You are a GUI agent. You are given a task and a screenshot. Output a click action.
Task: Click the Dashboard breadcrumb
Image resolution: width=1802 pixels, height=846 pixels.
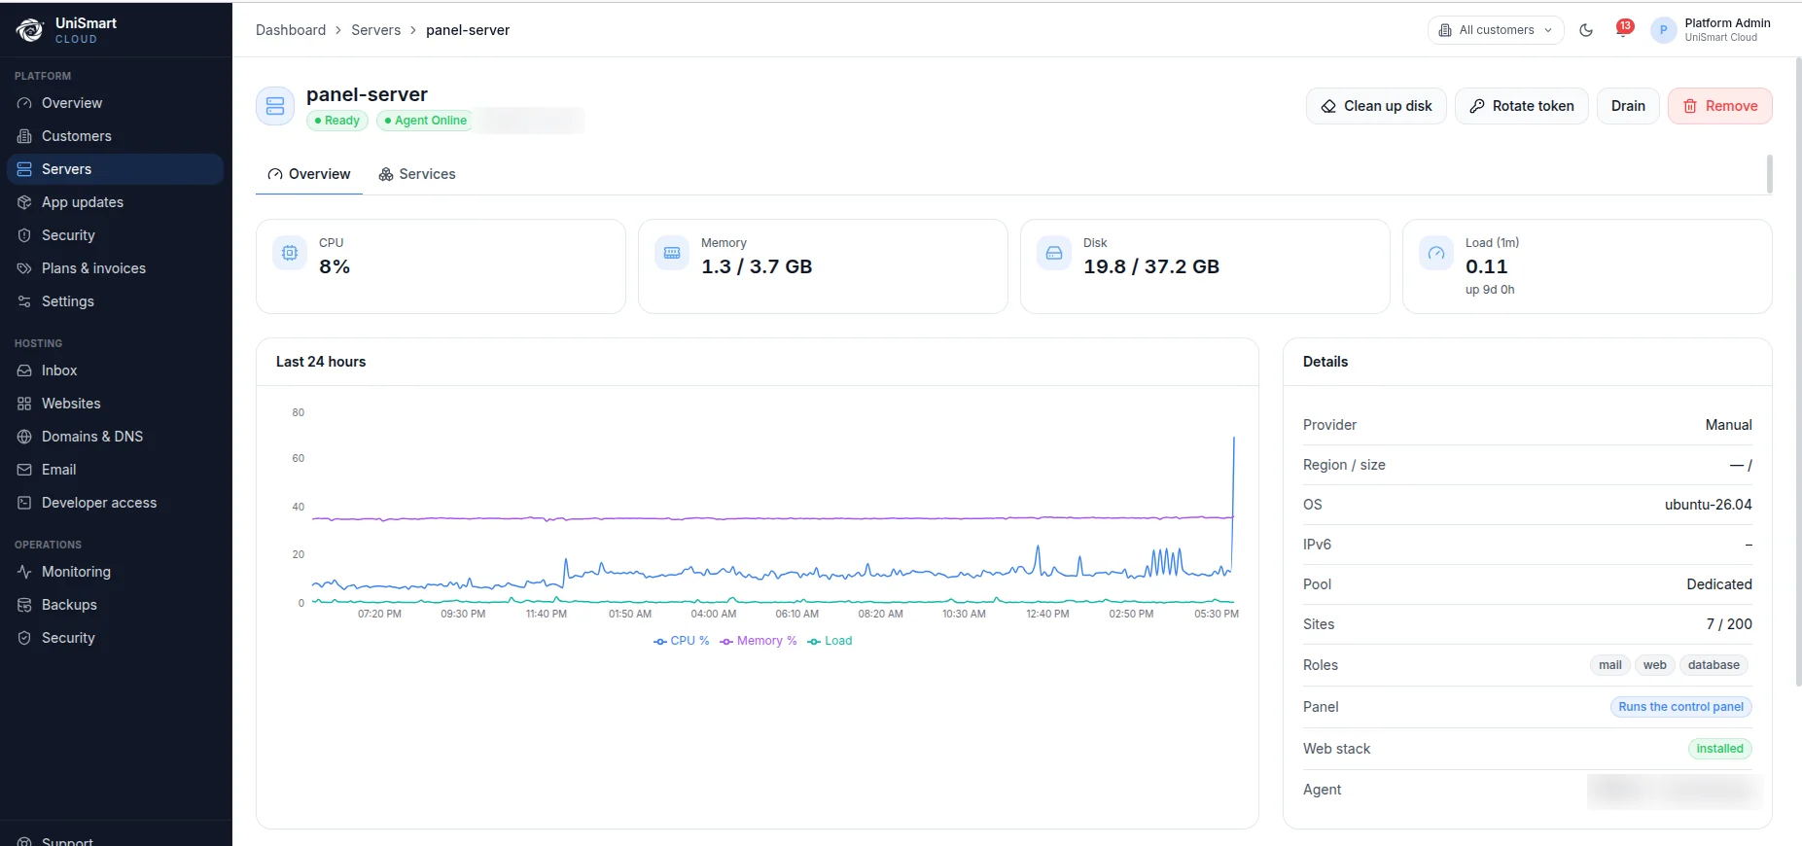point(291,30)
